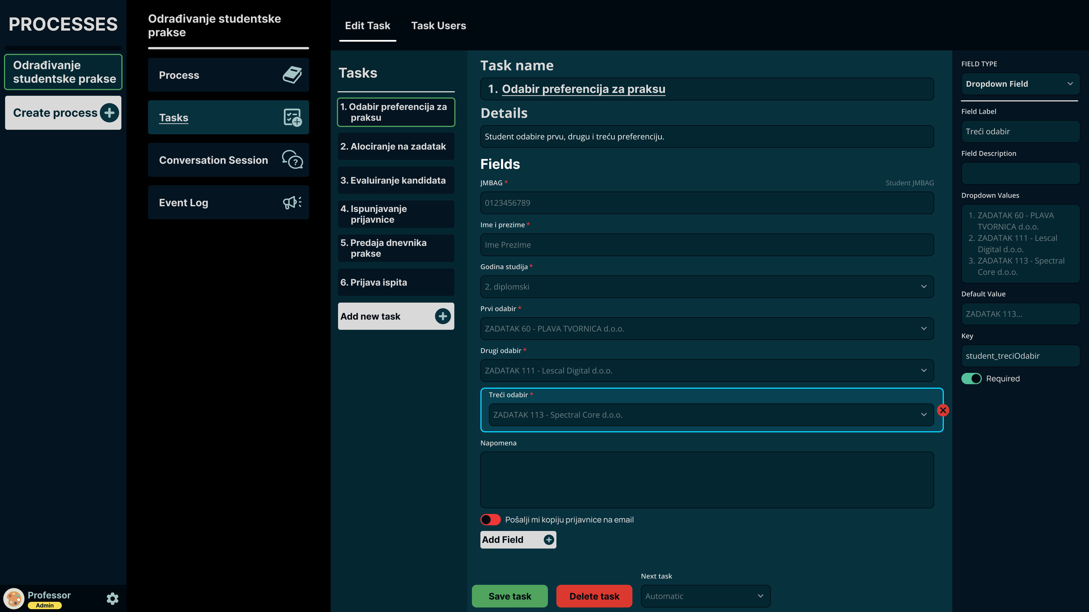Expand the Prvi odabir dropdown
1089x612 pixels.
[x=707, y=329]
